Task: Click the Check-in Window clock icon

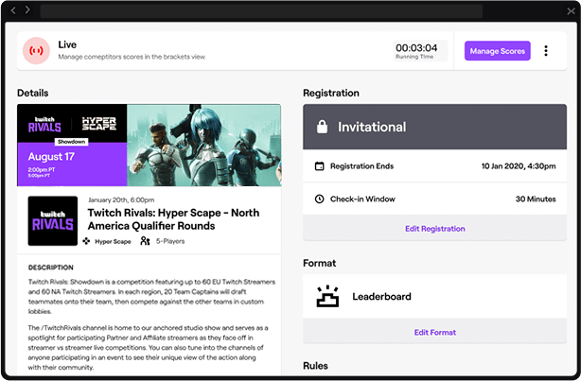Action: [319, 199]
